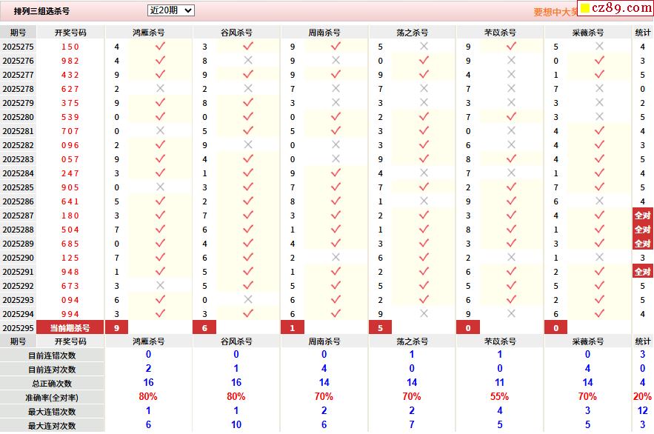
Task: Click 荡之杀号 cross mark in row 2025275
Action: [x=424, y=46]
